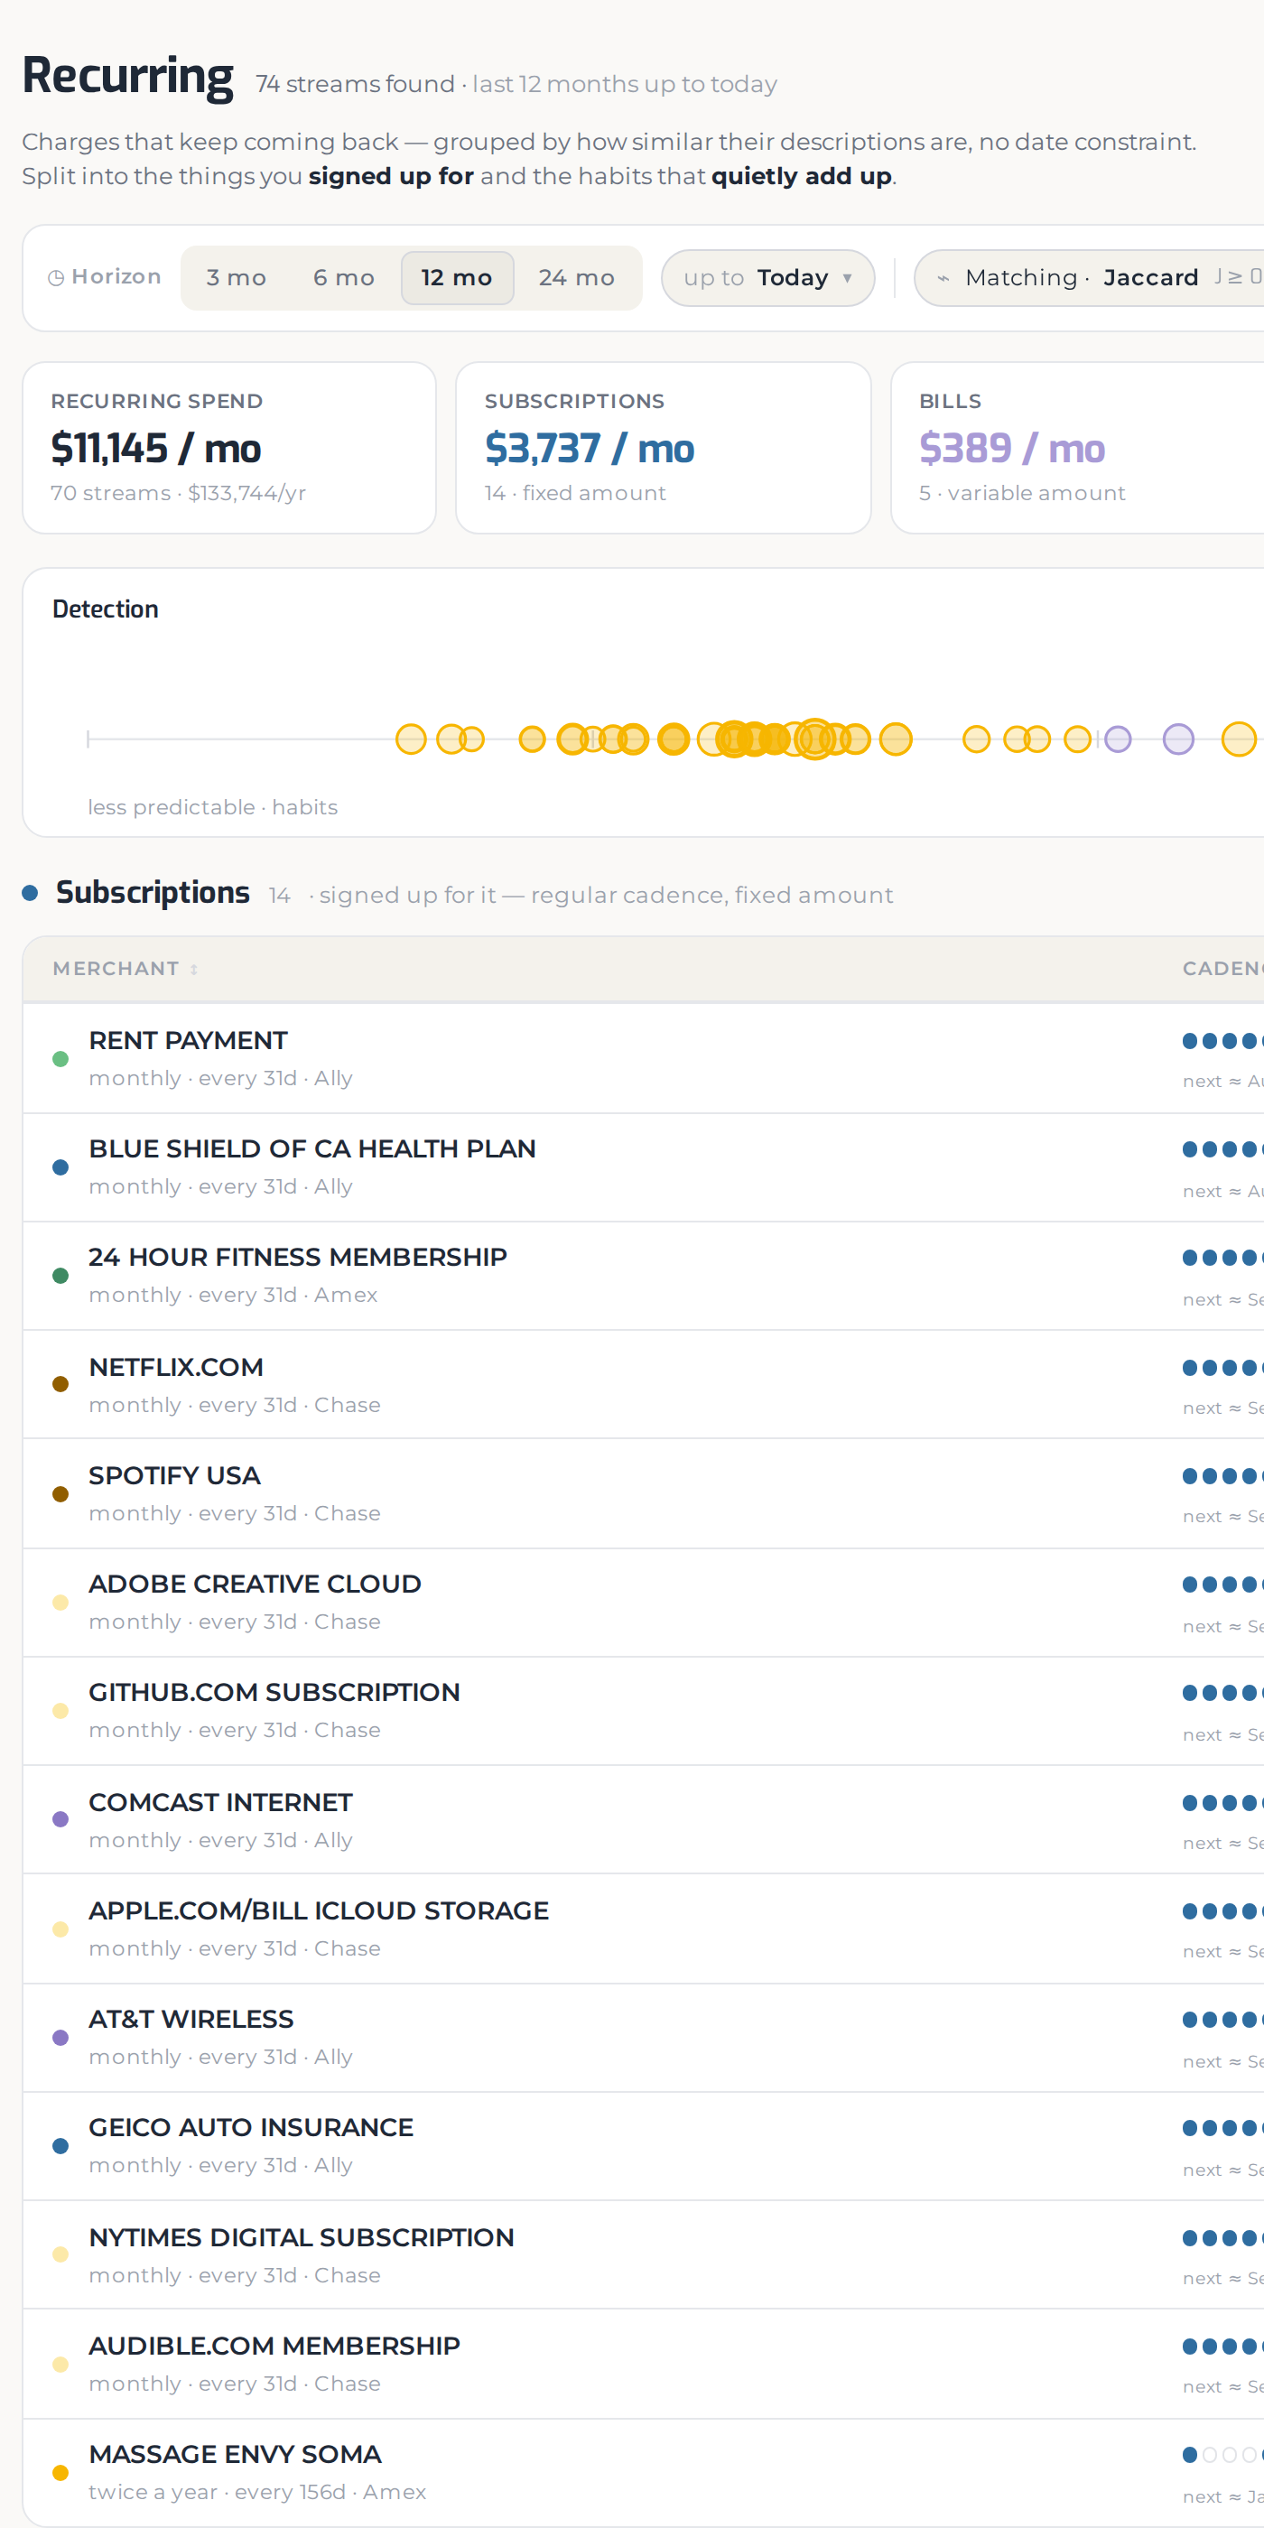
Task: Click the yellow dot beside ADOBE CREATIVE CLOUD
Action: click(x=60, y=1603)
